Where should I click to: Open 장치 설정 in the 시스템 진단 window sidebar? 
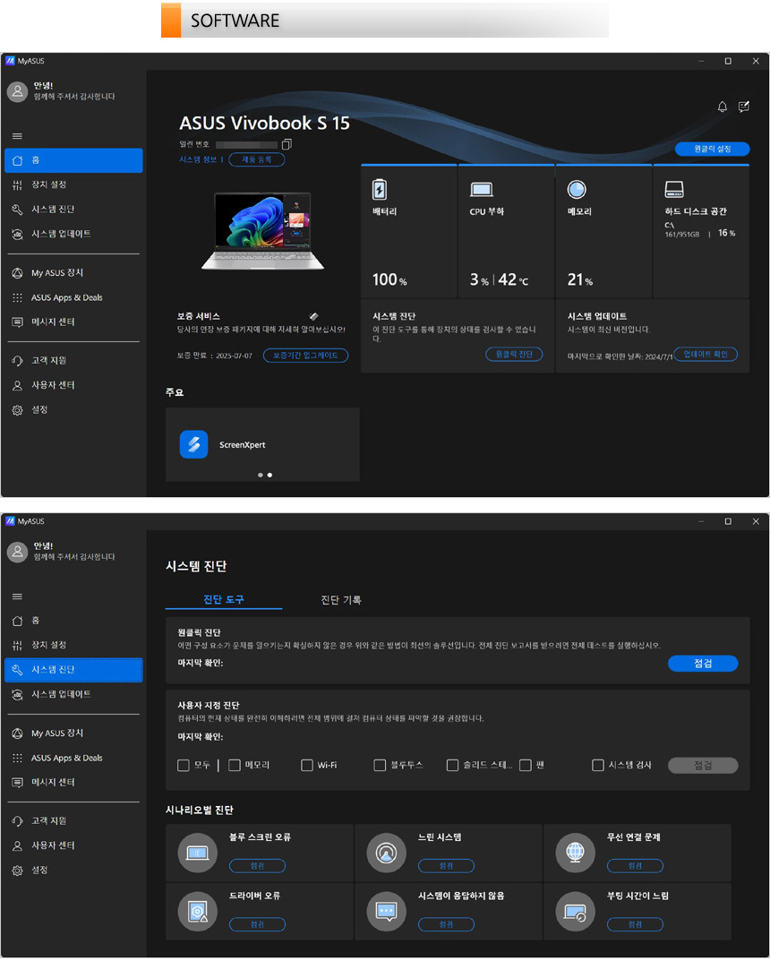[73, 646]
